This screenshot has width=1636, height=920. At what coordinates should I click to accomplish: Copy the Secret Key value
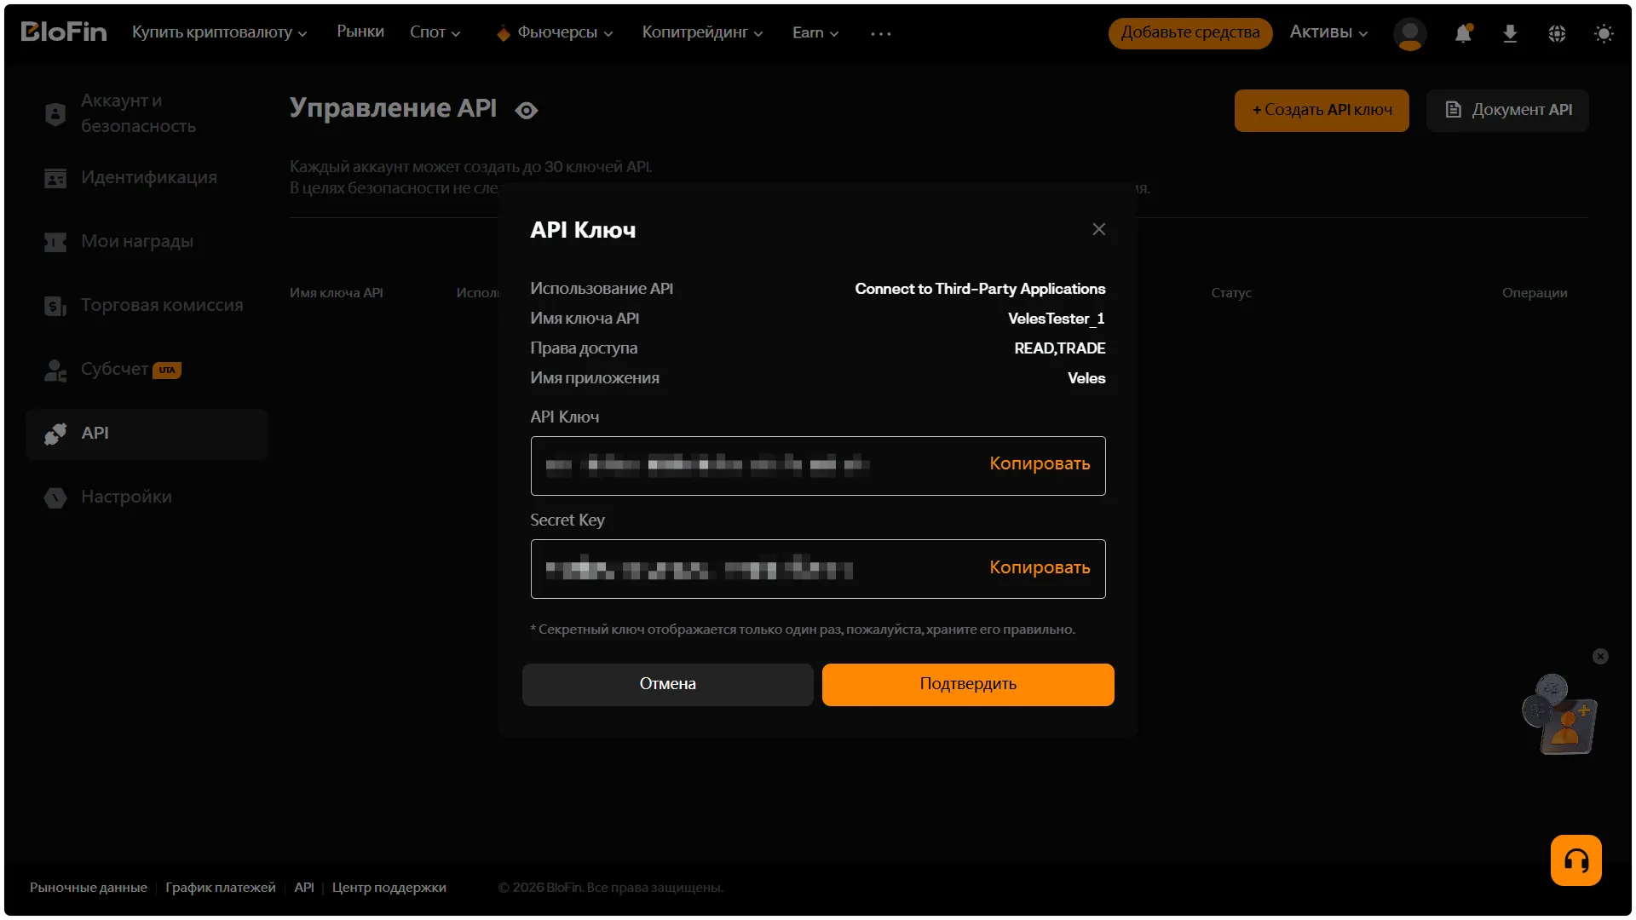[x=1040, y=568]
